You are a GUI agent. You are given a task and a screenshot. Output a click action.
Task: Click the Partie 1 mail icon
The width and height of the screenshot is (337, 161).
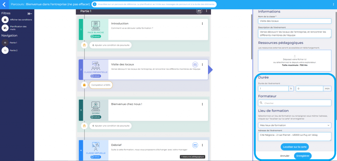[199, 11]
